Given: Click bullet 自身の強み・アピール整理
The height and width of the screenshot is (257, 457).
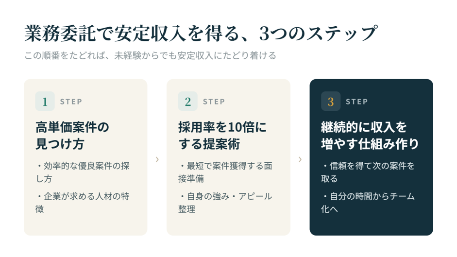Looking at the screenshot, I should (x=225, y=203).
